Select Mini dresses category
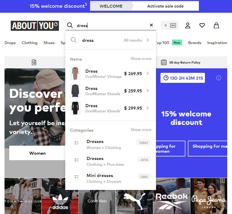This screenshot has height=214, width=232. pos(111,178)
